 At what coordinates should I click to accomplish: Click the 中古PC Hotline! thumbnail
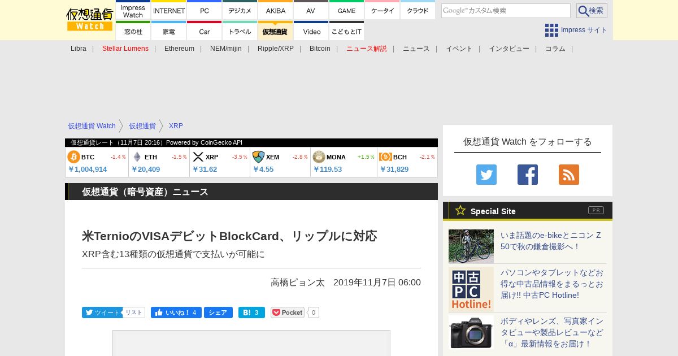coord(471,289)
